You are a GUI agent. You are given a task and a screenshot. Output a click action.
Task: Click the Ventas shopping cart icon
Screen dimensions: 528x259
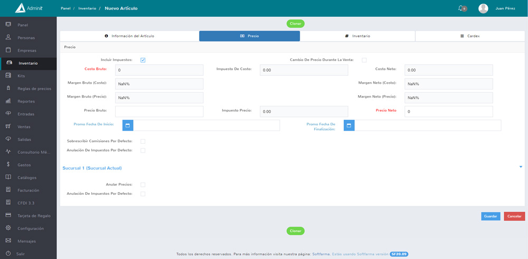(x=8, y=126)
